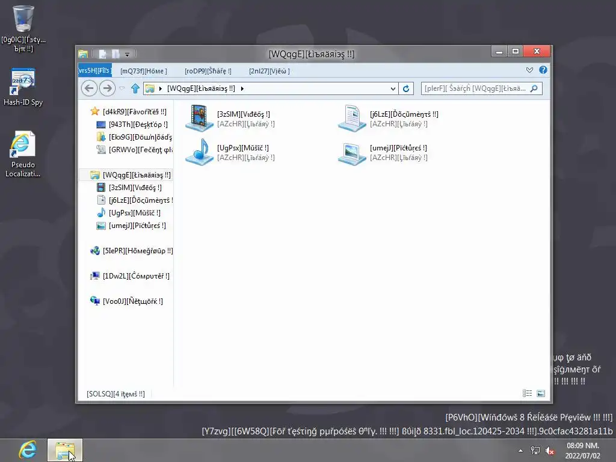Click the magnifier search icon
616x462 pixels.
tap(534, 88)
